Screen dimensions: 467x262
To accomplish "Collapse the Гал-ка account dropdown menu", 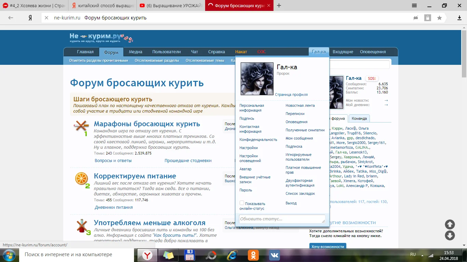I will [319, 52].
